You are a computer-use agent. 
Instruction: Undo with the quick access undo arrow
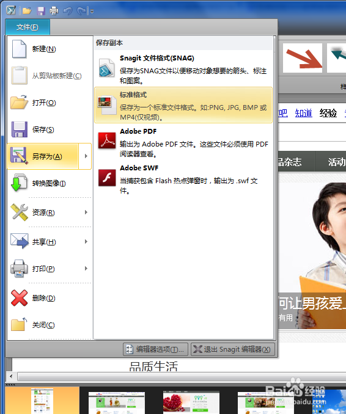pos(68,11)
